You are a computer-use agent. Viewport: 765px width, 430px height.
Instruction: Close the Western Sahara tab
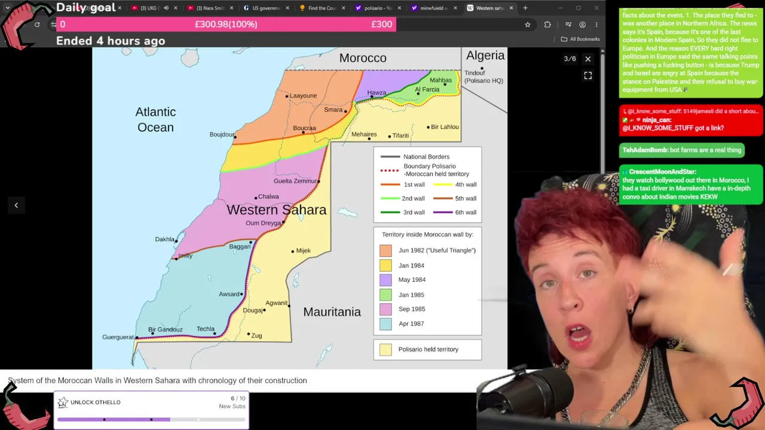(x=512, y=8)
